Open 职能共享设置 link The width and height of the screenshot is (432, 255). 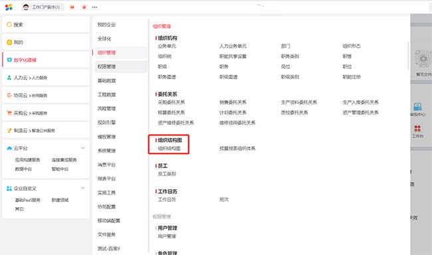[233, 56]
